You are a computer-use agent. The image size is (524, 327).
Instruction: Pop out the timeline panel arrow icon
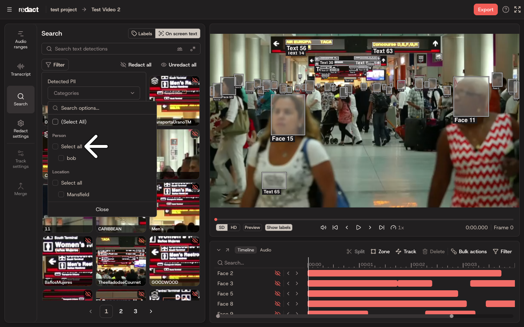tap(227, 250)
